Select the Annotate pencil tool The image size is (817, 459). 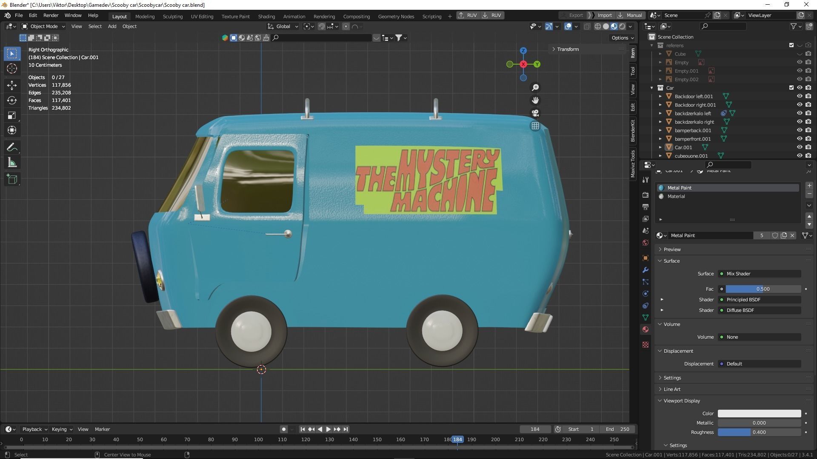12,147
